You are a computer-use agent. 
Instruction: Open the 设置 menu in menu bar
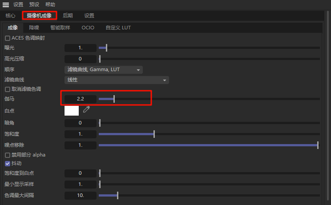[x=18, y=4]
